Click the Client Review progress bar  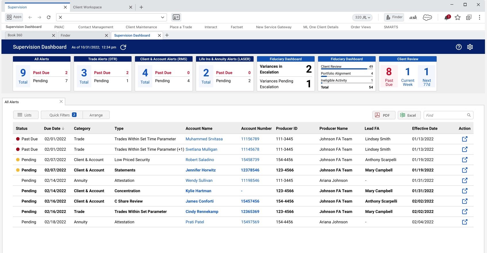(x=347, y=69)
